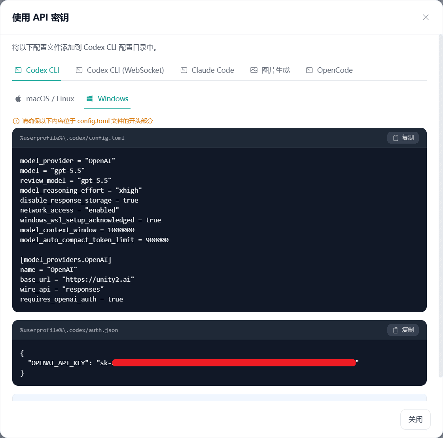
Task: Select macOS / Linux platform tab
Action: point(44,99)
